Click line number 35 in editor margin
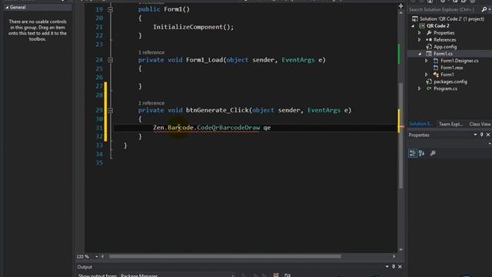492x277 pixels. click(x=99, y=162)
